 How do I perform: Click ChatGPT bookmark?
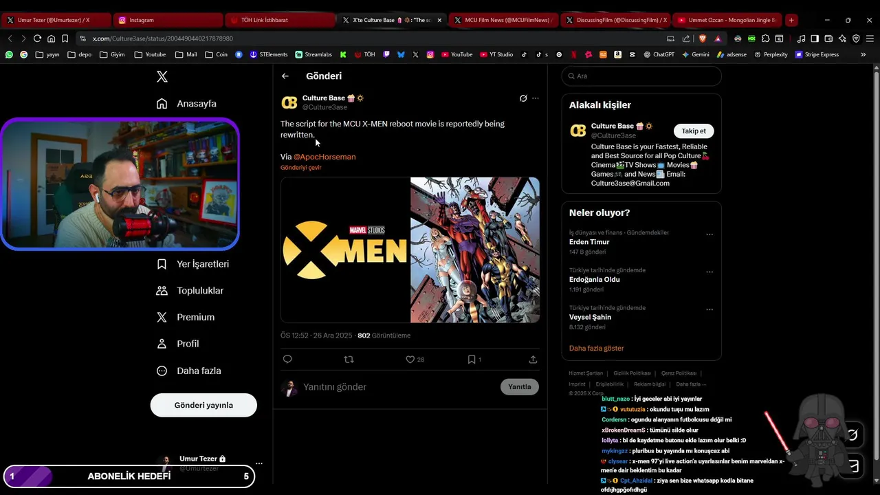[659, 54]
